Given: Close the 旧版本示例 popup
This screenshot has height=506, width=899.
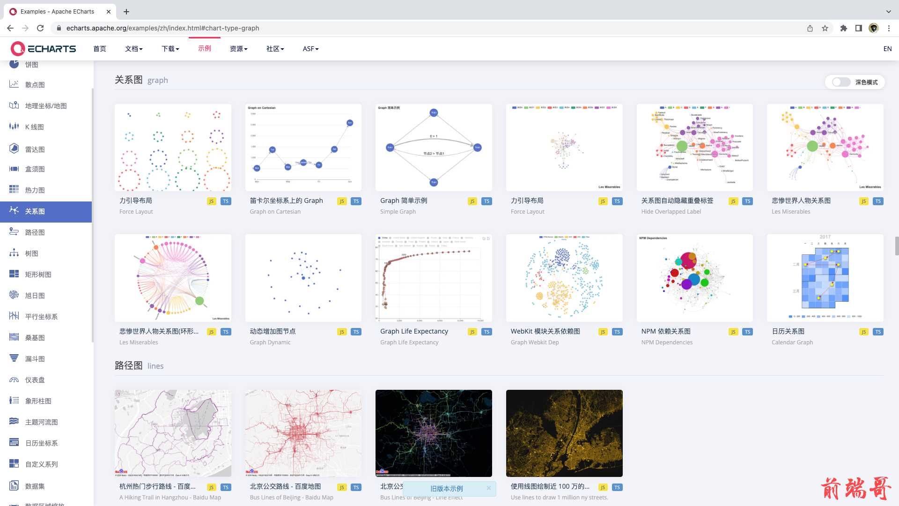Looking at the screenshot, I should coord(488,488).
